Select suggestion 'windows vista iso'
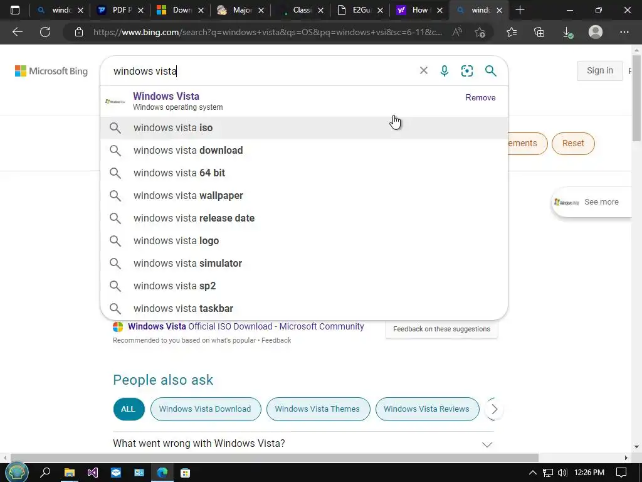 [x=304, y=127]
